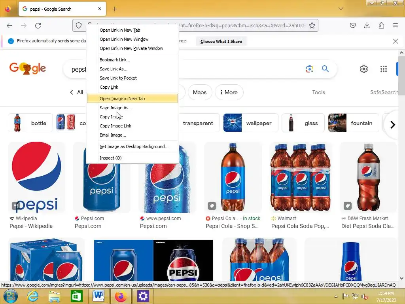This screenshot has height=304, width=405.
Task: Reload the page with the refresh icon
Action: point(38,26)
